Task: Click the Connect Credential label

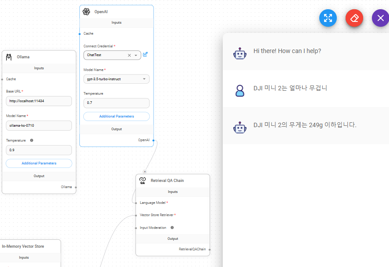Action: [98, 46]
